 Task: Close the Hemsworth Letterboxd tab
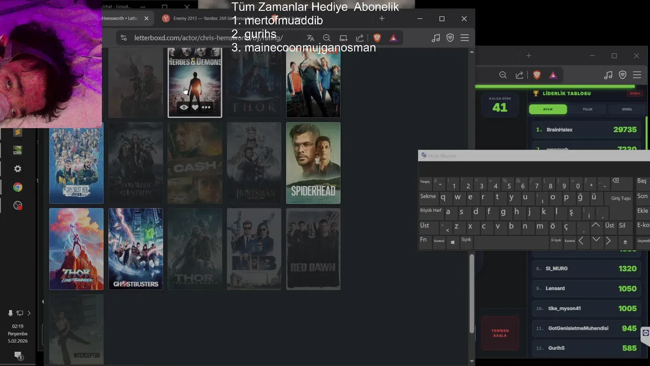pyautogui.click(x=146, y=18)
